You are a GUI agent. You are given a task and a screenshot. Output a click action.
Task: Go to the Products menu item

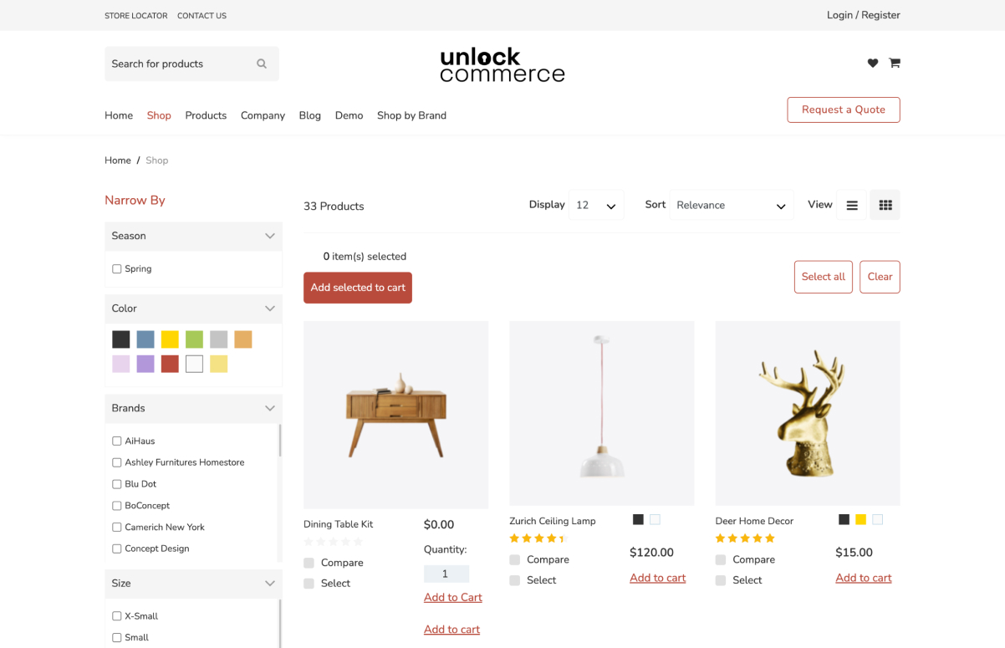206,115
